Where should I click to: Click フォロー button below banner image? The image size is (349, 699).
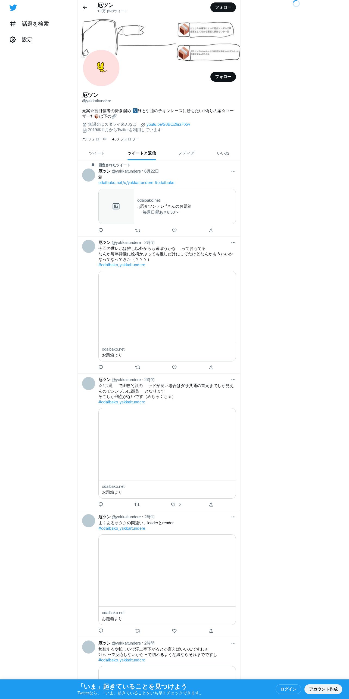[223, 77]
